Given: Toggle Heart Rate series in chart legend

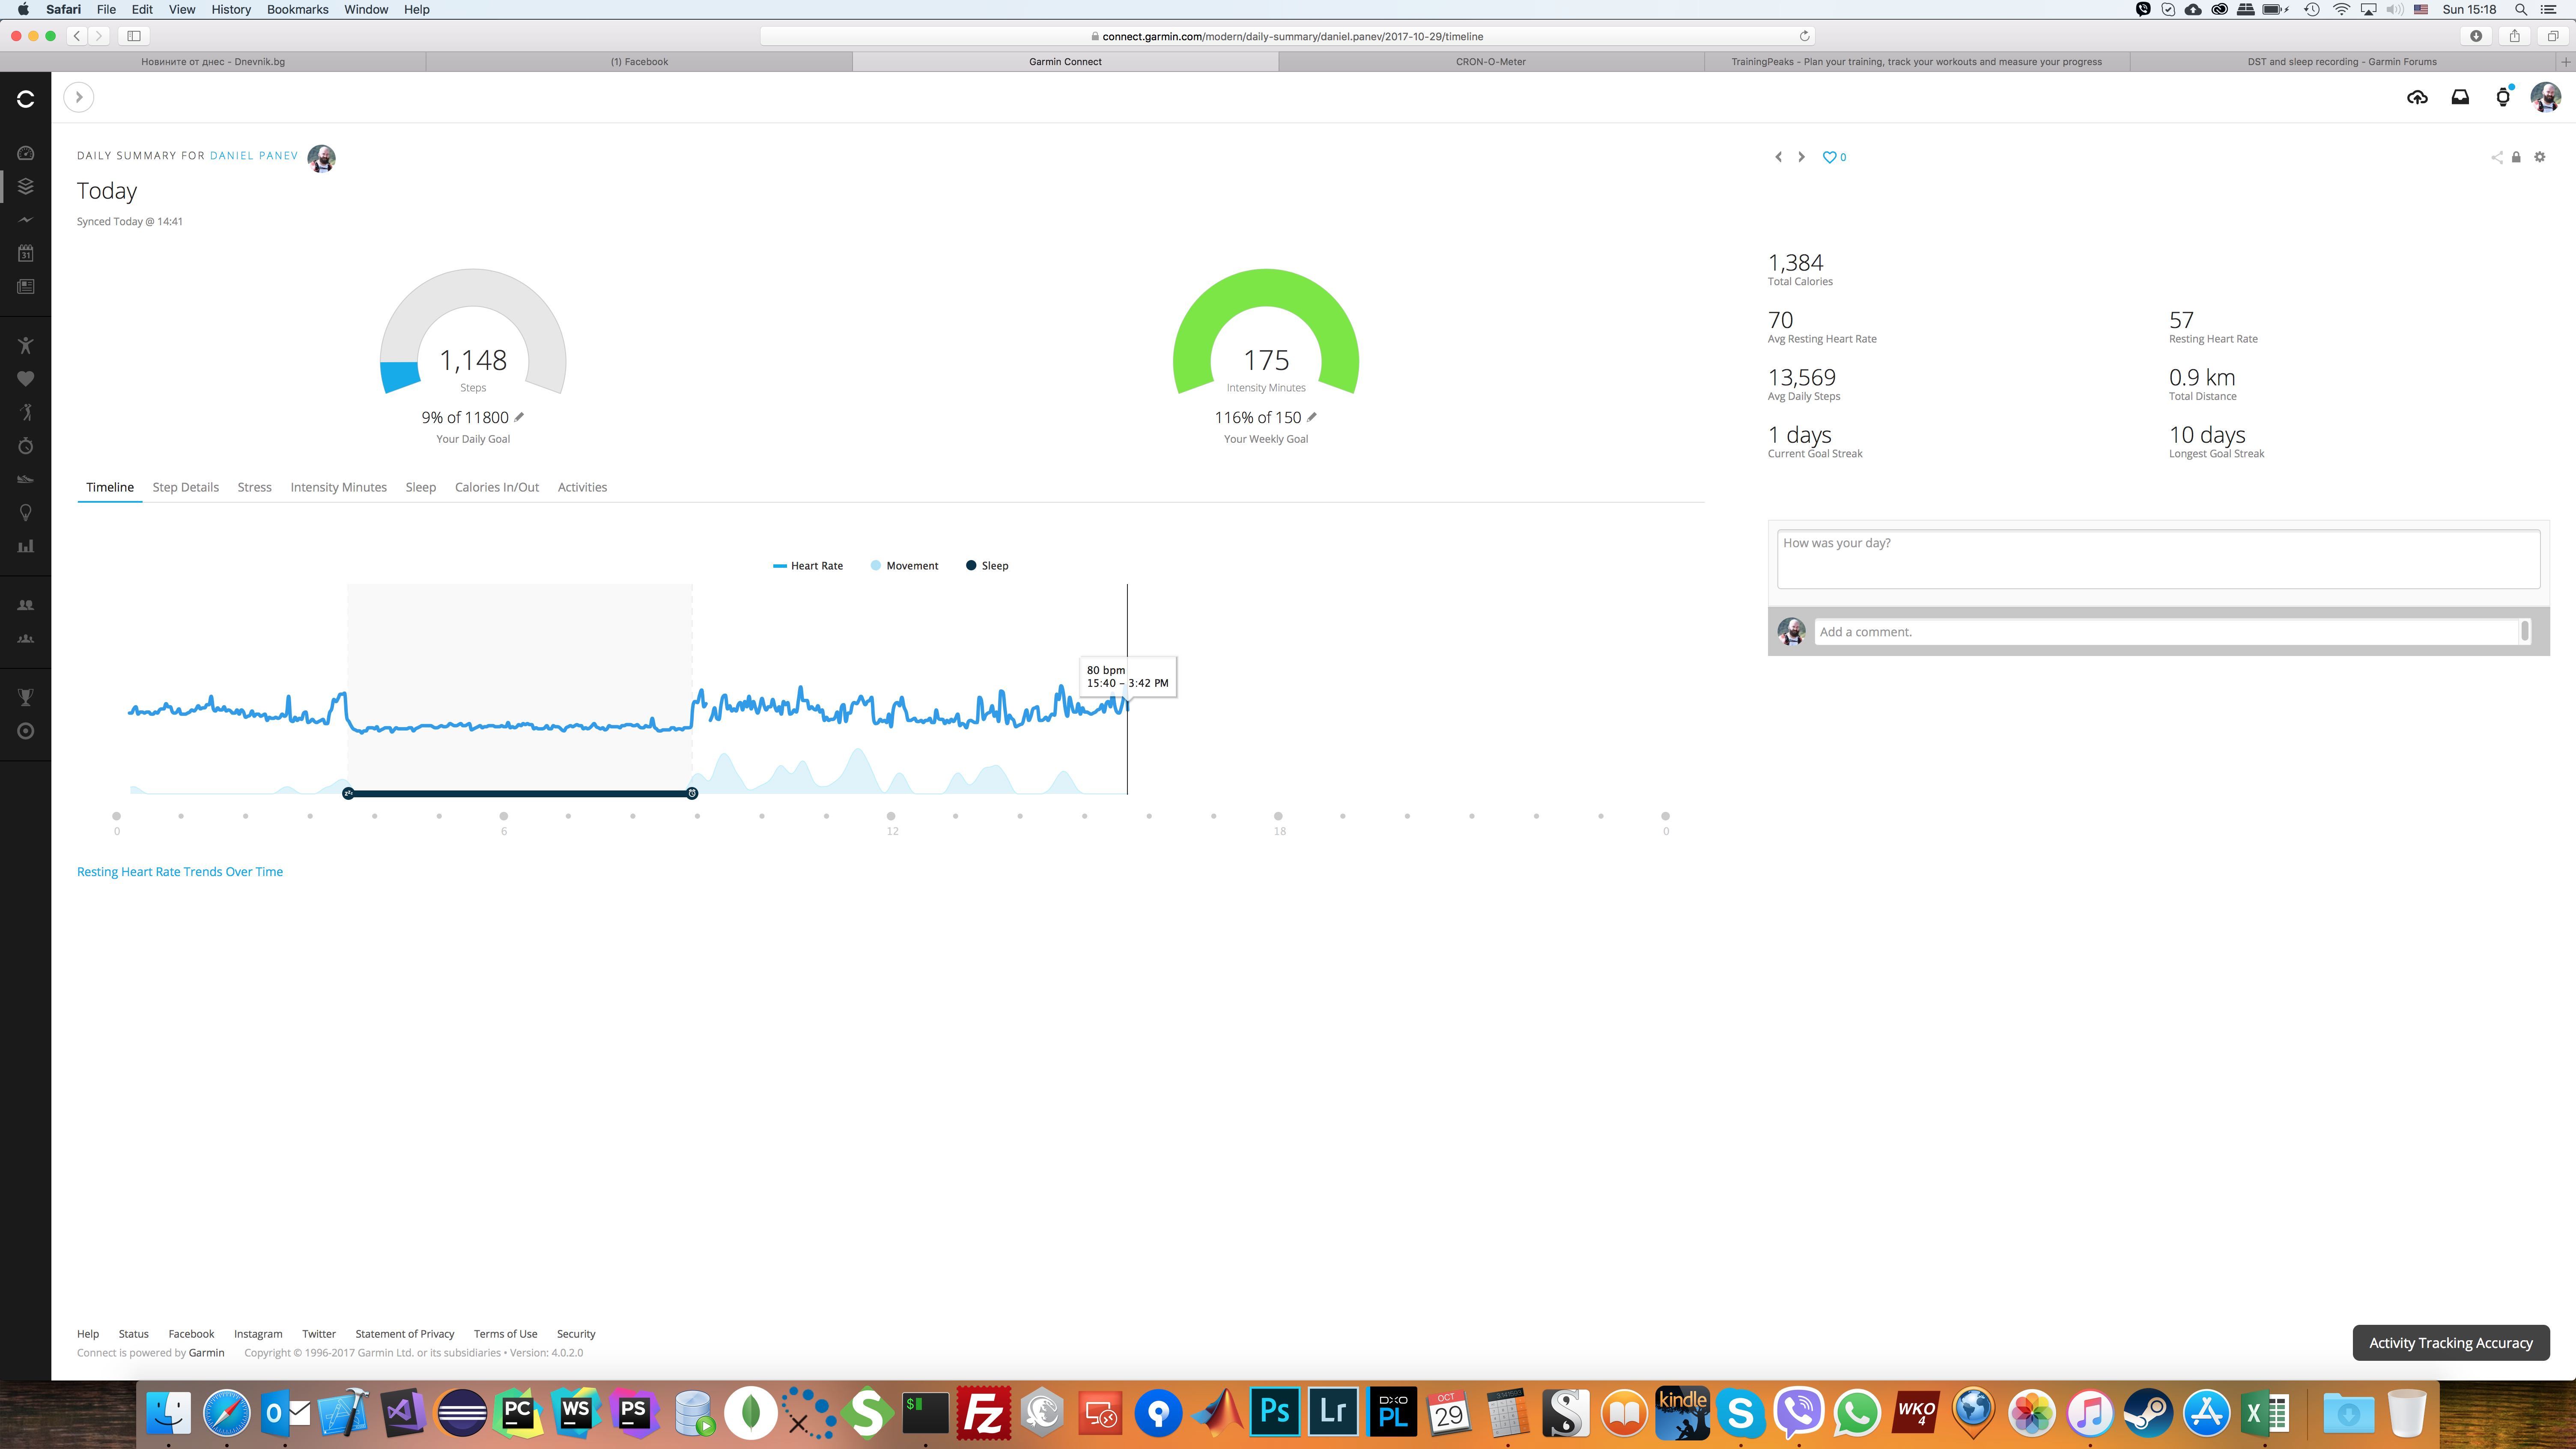Looking at the screenshot, I should tap(808, 566).
